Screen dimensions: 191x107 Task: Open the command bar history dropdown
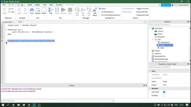click(x=113, y=101)
